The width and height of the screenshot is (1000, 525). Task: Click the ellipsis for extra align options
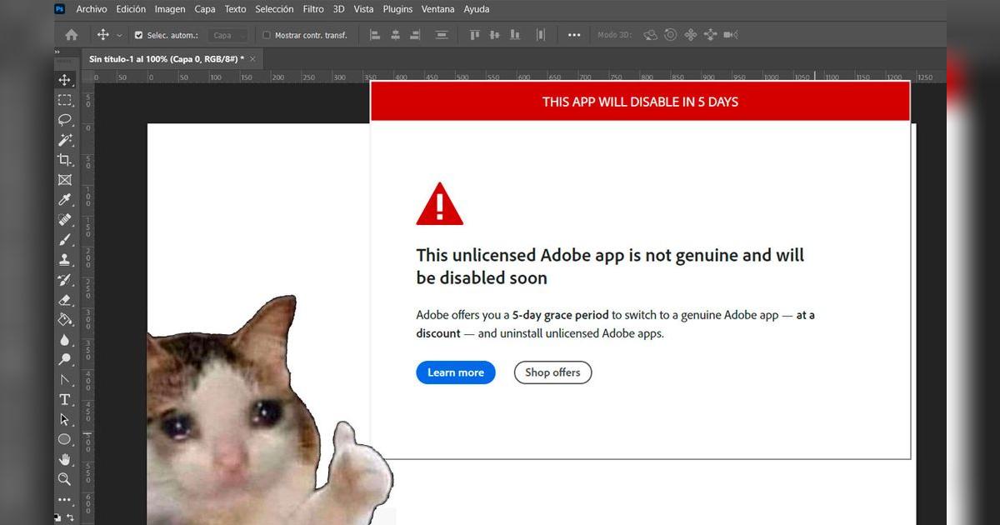[573, 34]
